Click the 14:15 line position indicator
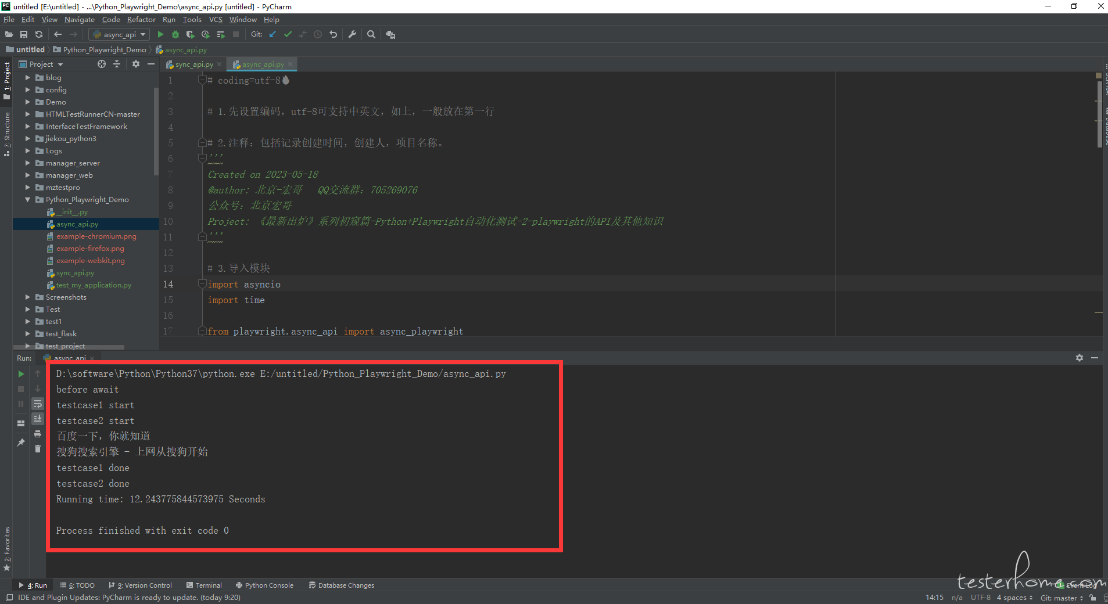 pos(934,598)
